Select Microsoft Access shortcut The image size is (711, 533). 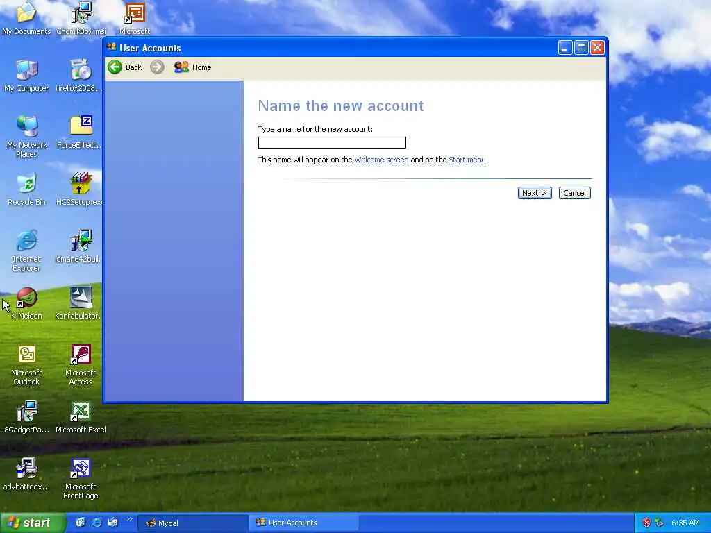(x=81, y=364)
